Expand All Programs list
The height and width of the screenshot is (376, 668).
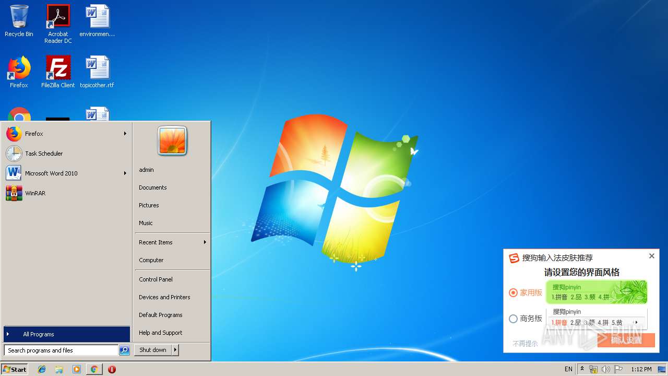click(67, 334)
